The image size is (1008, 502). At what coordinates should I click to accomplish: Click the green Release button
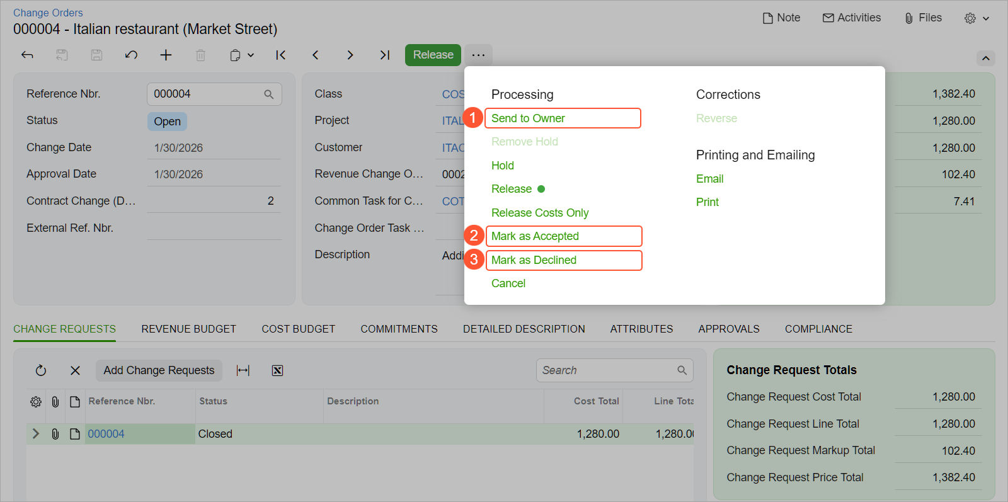[x=433, y=55]
